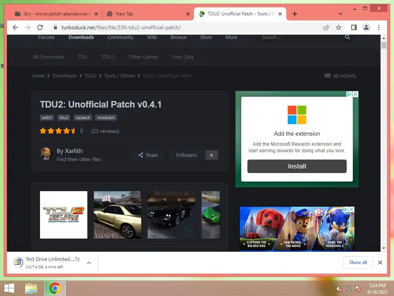
Task: Click the tdu2 tag
Action: pos(64,118)
